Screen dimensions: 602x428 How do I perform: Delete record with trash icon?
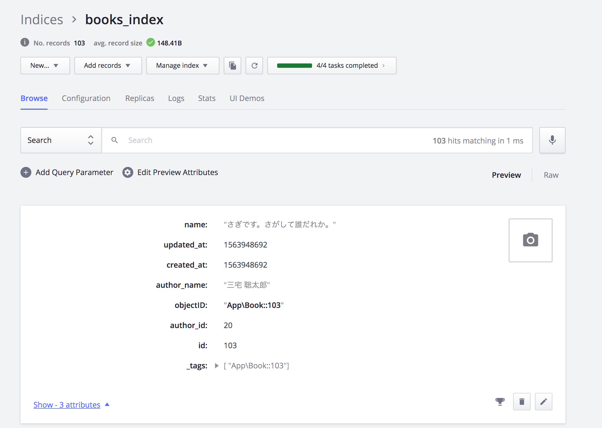coord(522,402)
